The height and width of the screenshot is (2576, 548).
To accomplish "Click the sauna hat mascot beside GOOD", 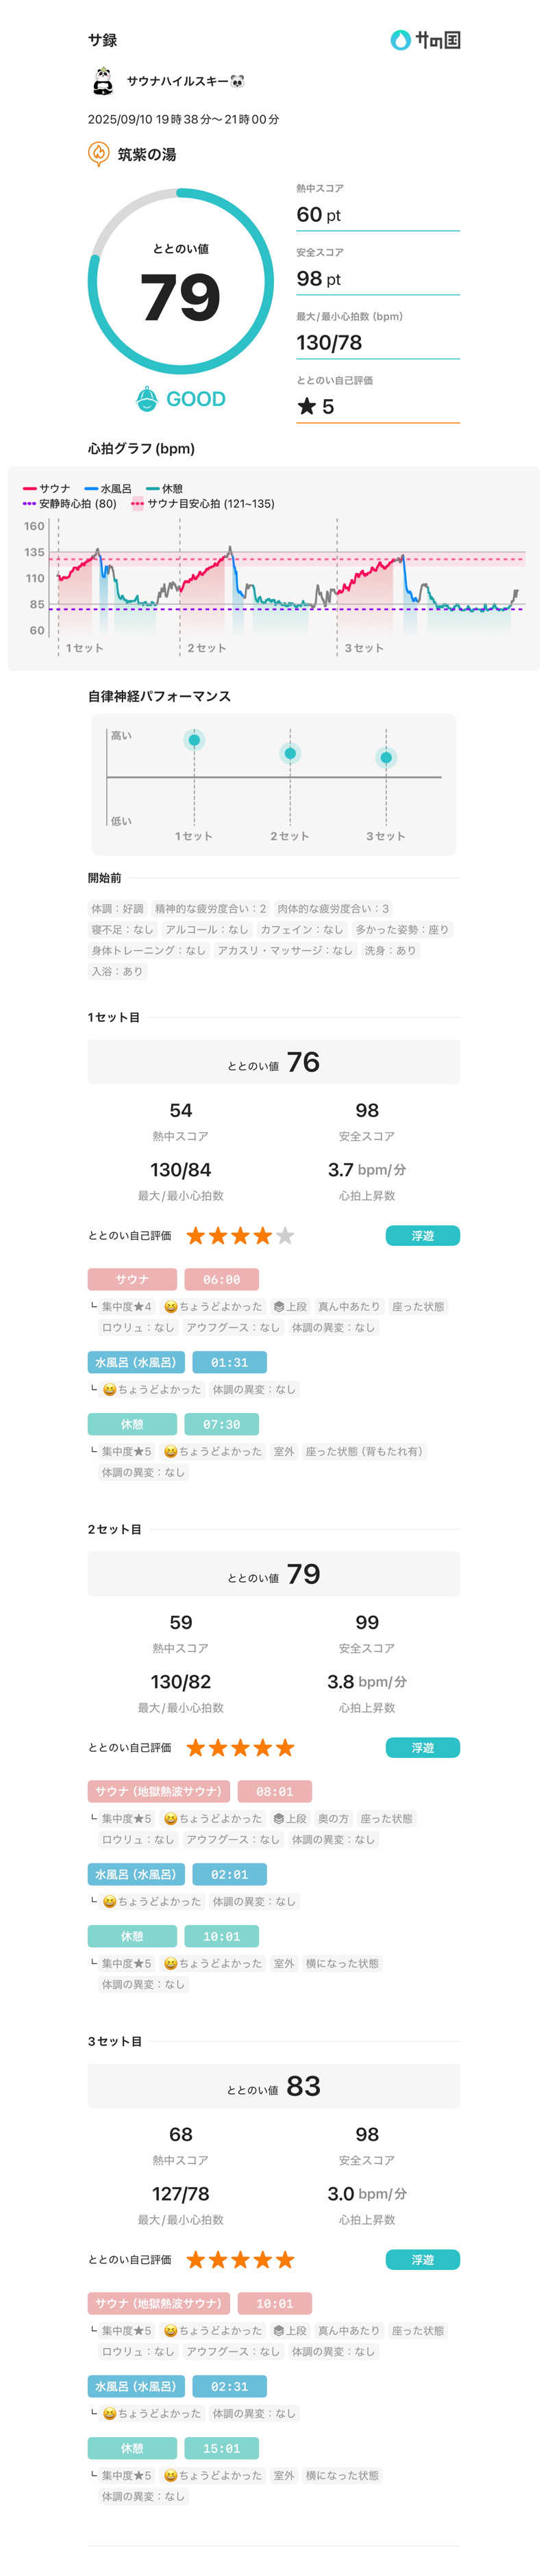I will coord(147,399).
